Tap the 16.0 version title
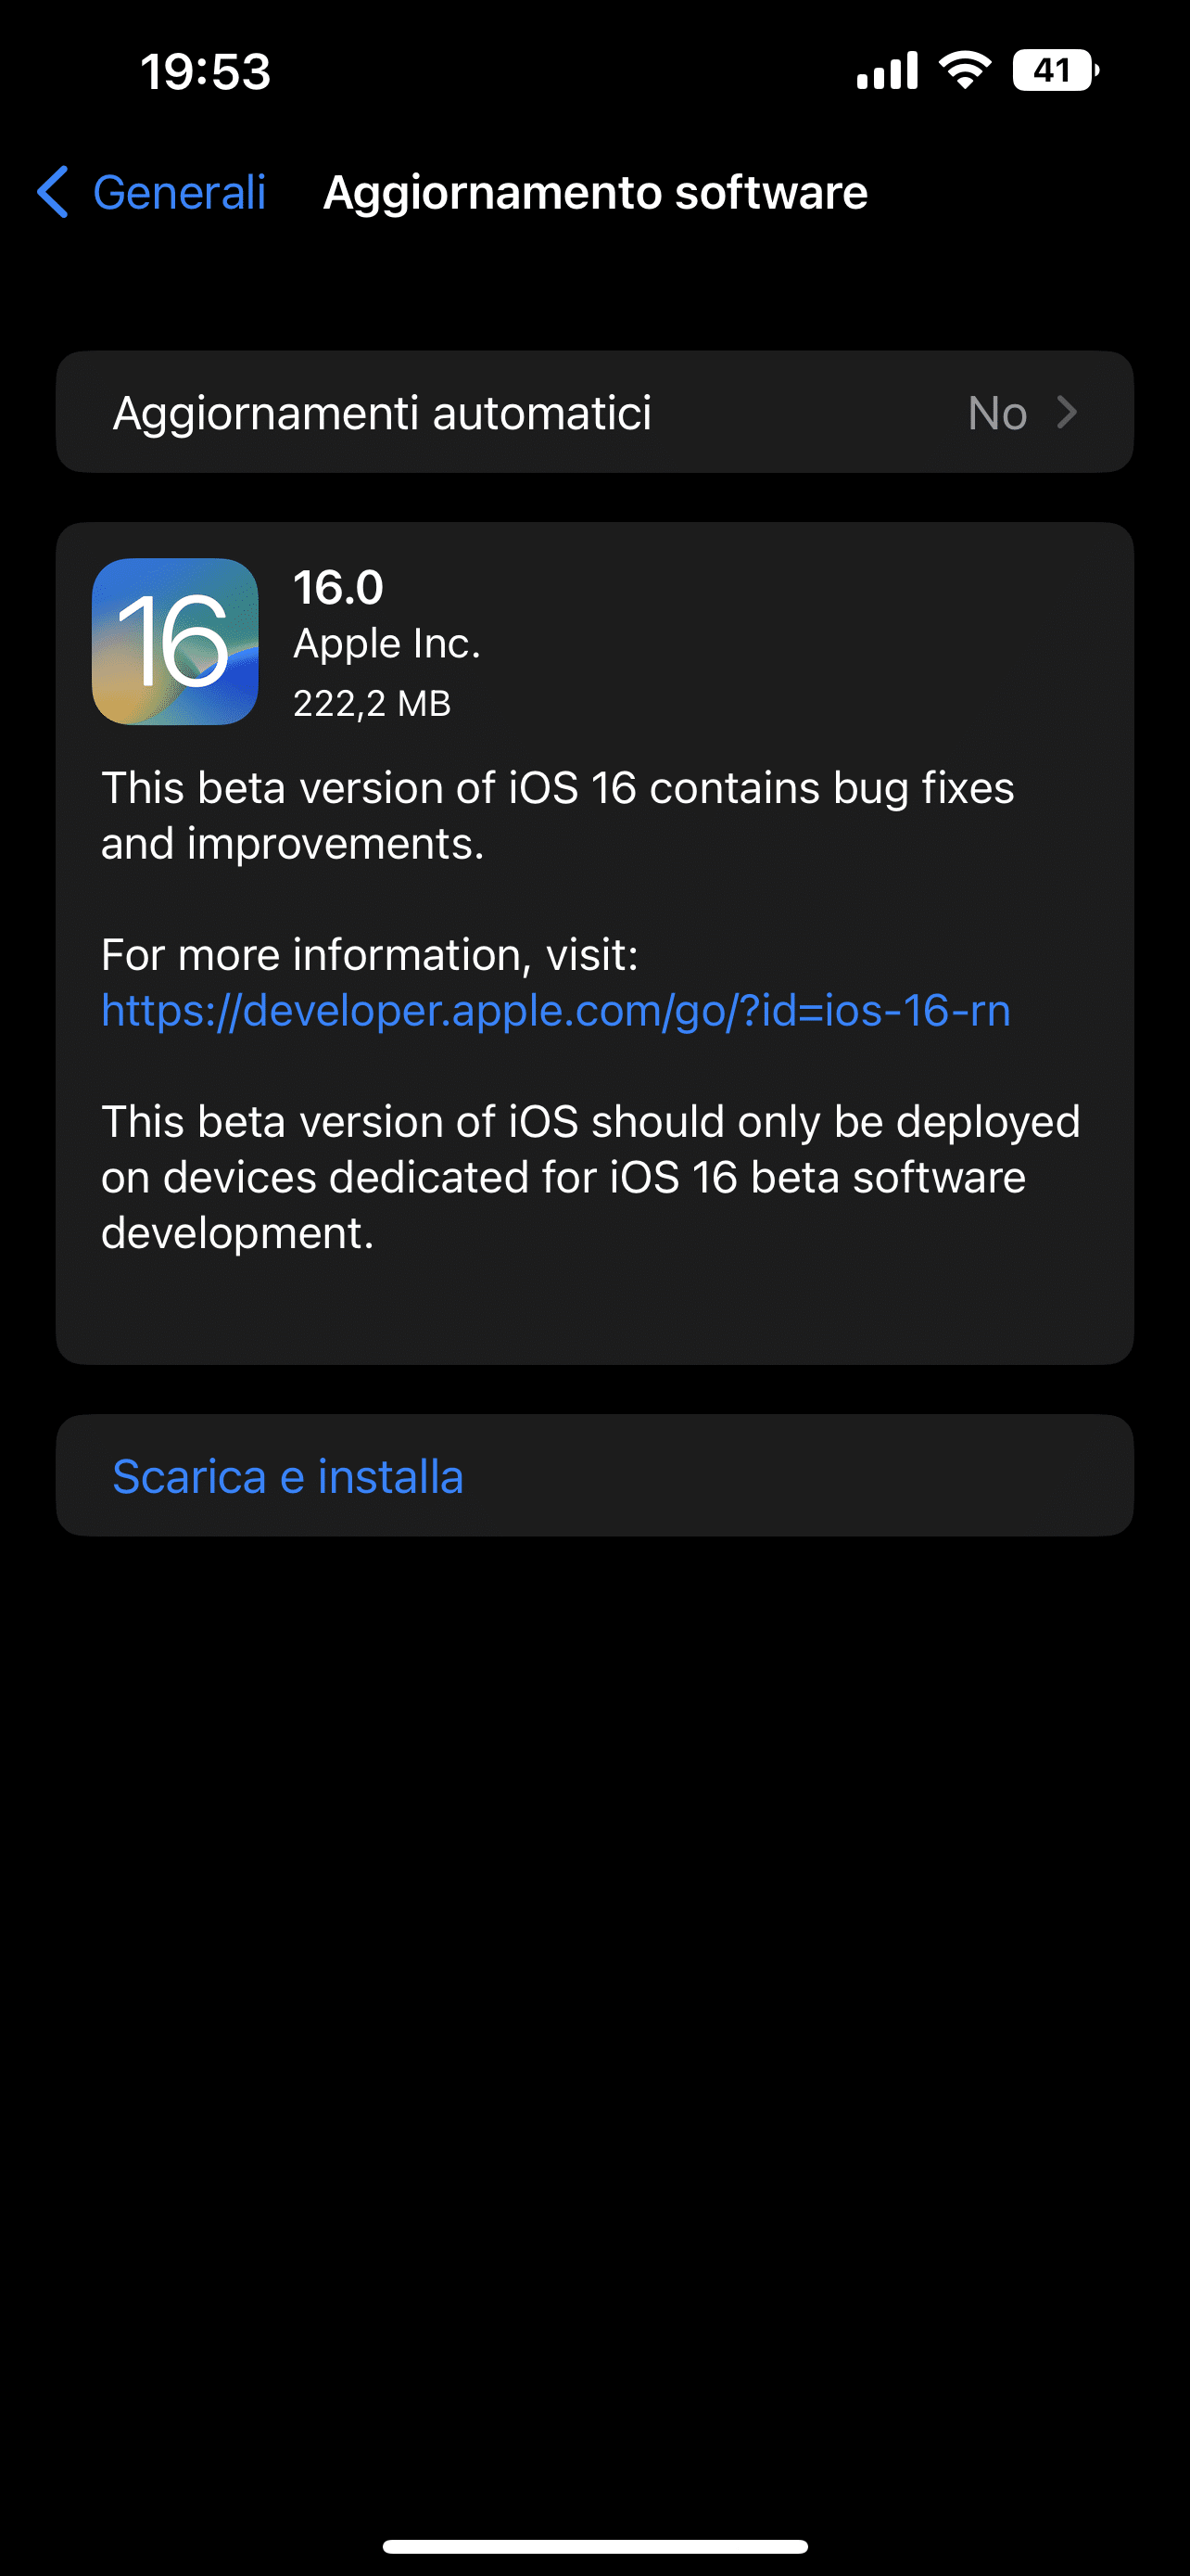The height and width of the screenshot is (2576, 1190). [x=337, y=587]
